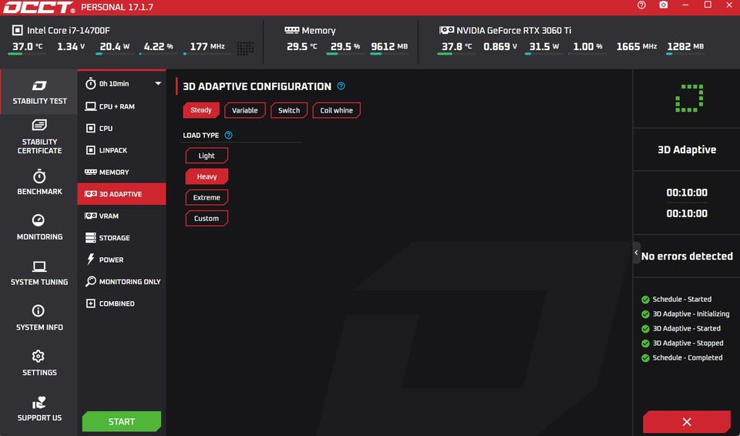
Task: Set load type to Custom
Action: [x=207, y=219]
